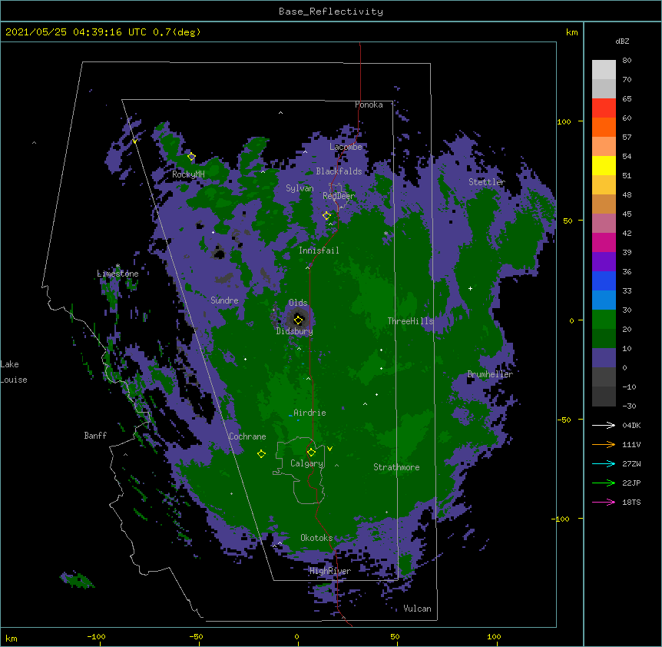Pick the purple-blue 10 dBZ color swatch

[x=604, y=358]
